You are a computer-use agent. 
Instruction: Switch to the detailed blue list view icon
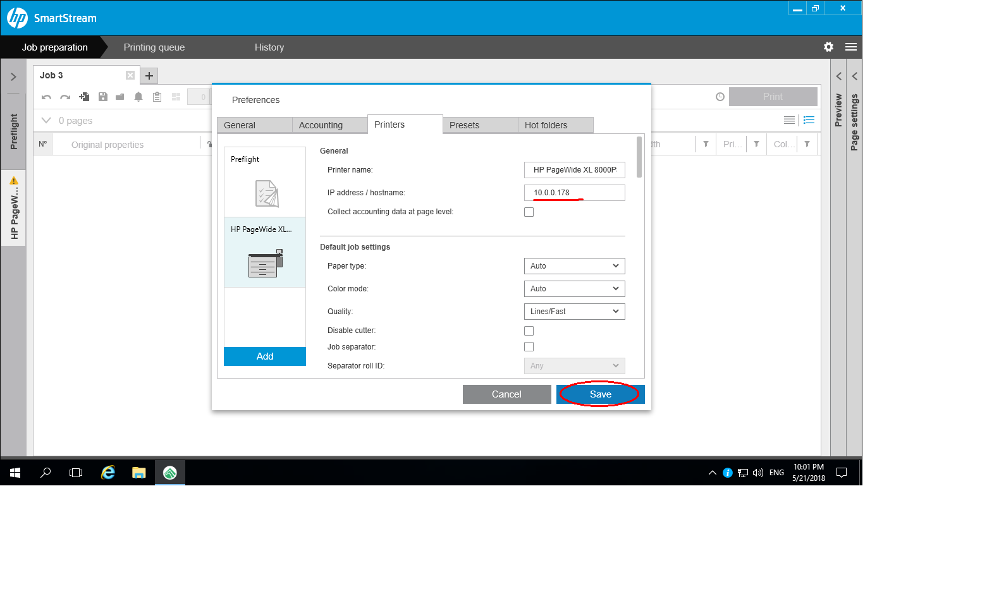[x=809, y=120]
